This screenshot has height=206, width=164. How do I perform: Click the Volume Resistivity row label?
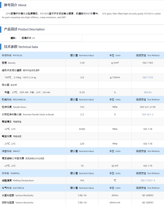point(18,203)
